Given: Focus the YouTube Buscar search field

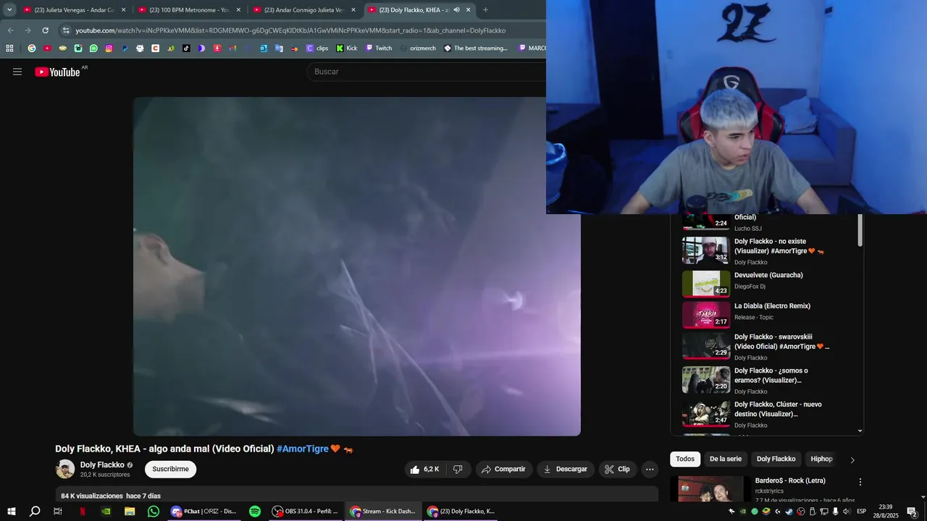Looking at the screenshot, I should click(427, 72).
